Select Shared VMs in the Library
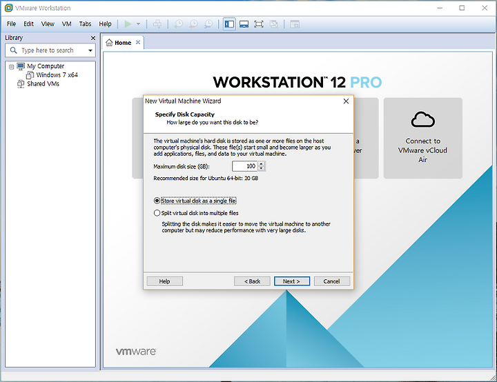497x382 pixels. coord(43,84)
